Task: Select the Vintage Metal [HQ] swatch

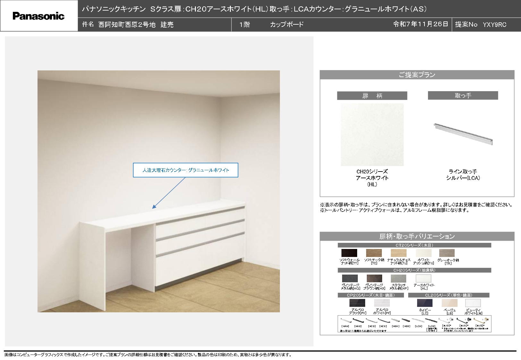Action: coord(350,278)
